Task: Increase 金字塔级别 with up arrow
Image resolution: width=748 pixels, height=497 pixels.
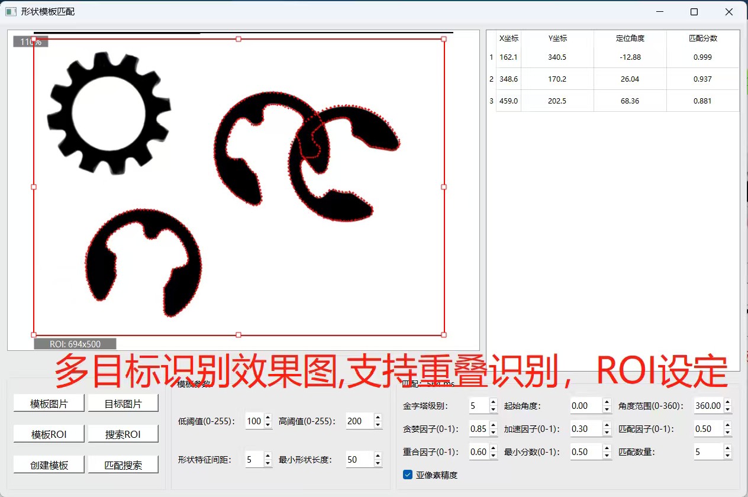Action: click(493, 402)
